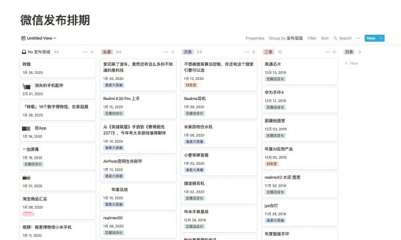Open the 《英雄联盟》手游 card

tap(138, 137)
